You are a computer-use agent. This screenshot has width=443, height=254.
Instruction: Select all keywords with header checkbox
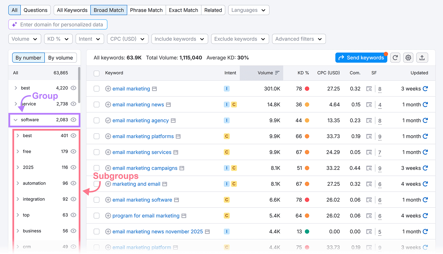click(x=96, y=73)
